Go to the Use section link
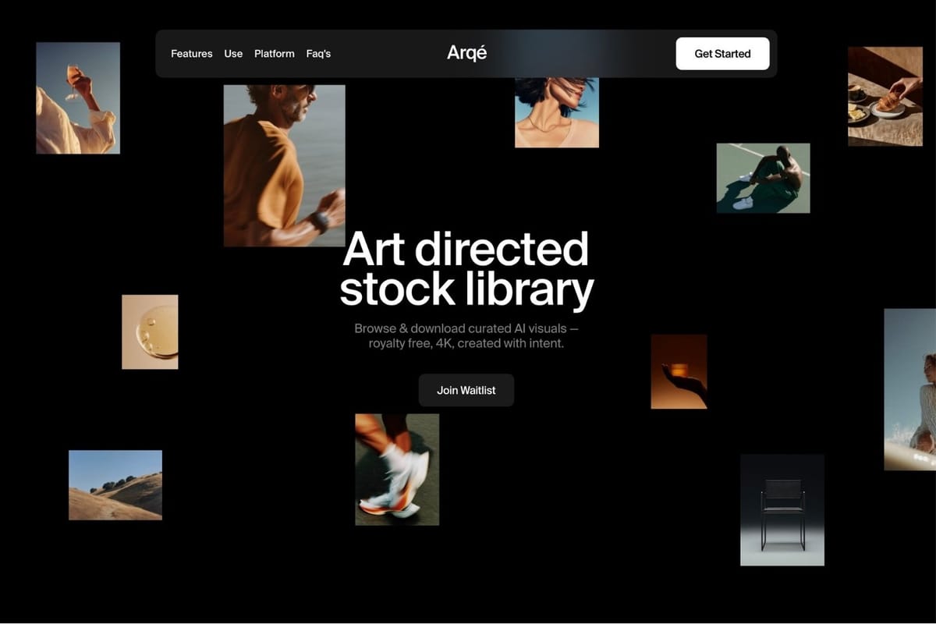 point(233,54)
